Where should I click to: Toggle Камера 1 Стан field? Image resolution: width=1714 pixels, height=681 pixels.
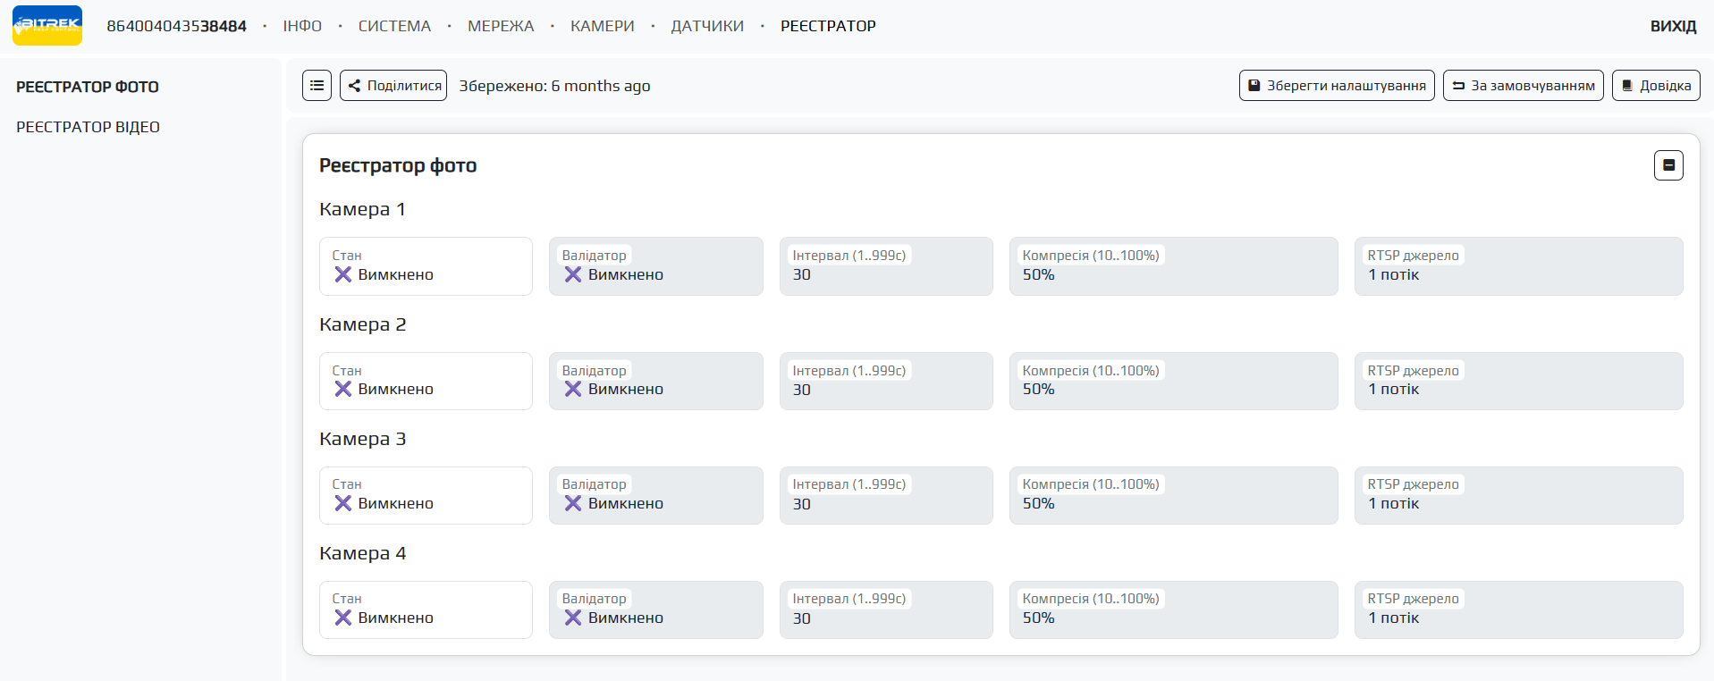point(426,266)
